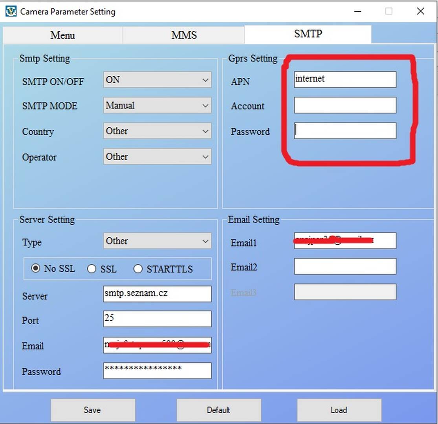
Task: Enable the STARTTLS radio option
Action: (x=138, y=269)
